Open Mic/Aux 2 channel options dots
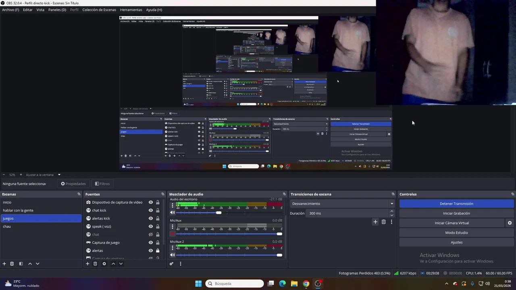 pyautogui.click(x=173, y=248)
